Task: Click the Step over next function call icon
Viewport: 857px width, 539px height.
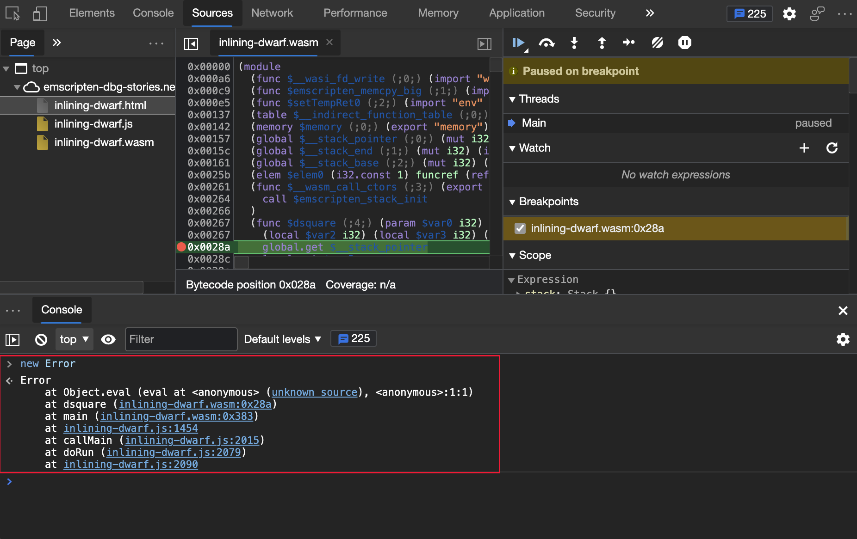Action: (547, 43)
